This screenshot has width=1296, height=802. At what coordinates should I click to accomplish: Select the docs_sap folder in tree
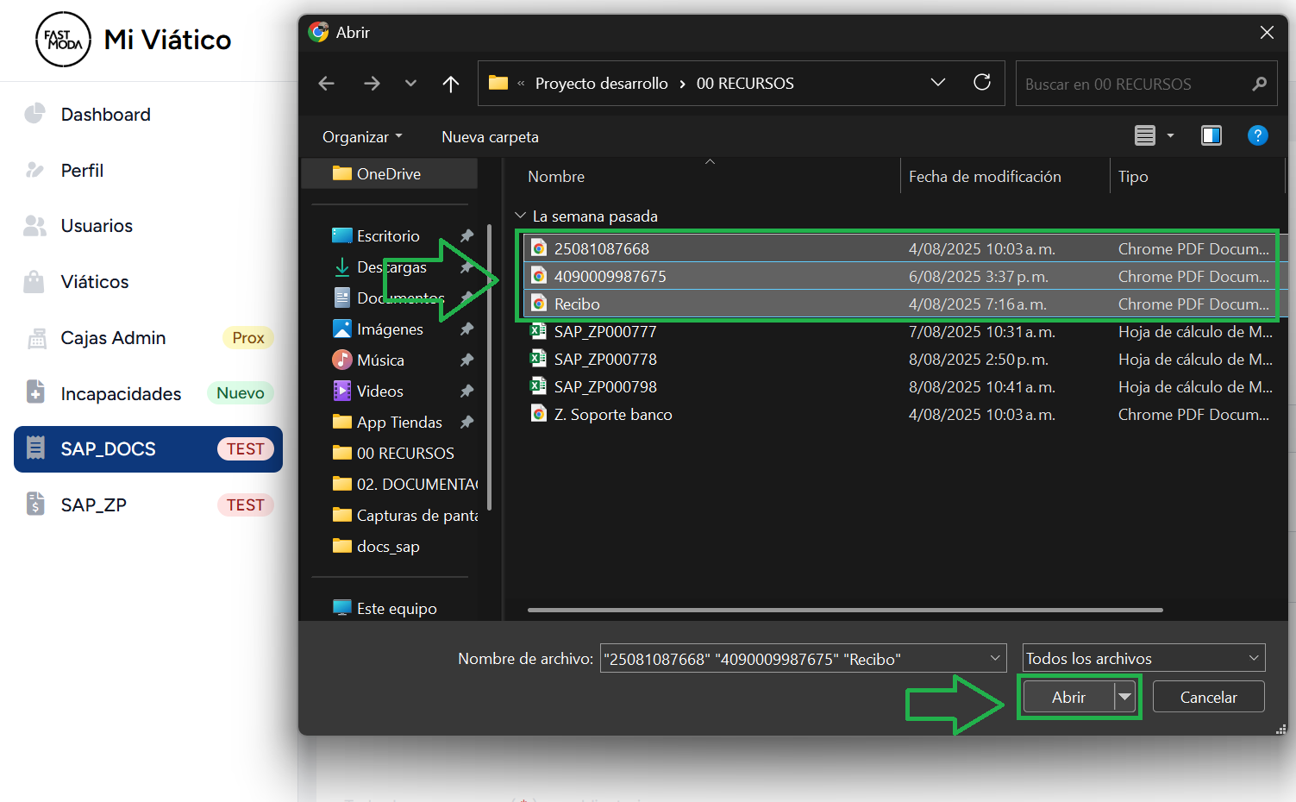pyautogui.click(x=388, y=547)
